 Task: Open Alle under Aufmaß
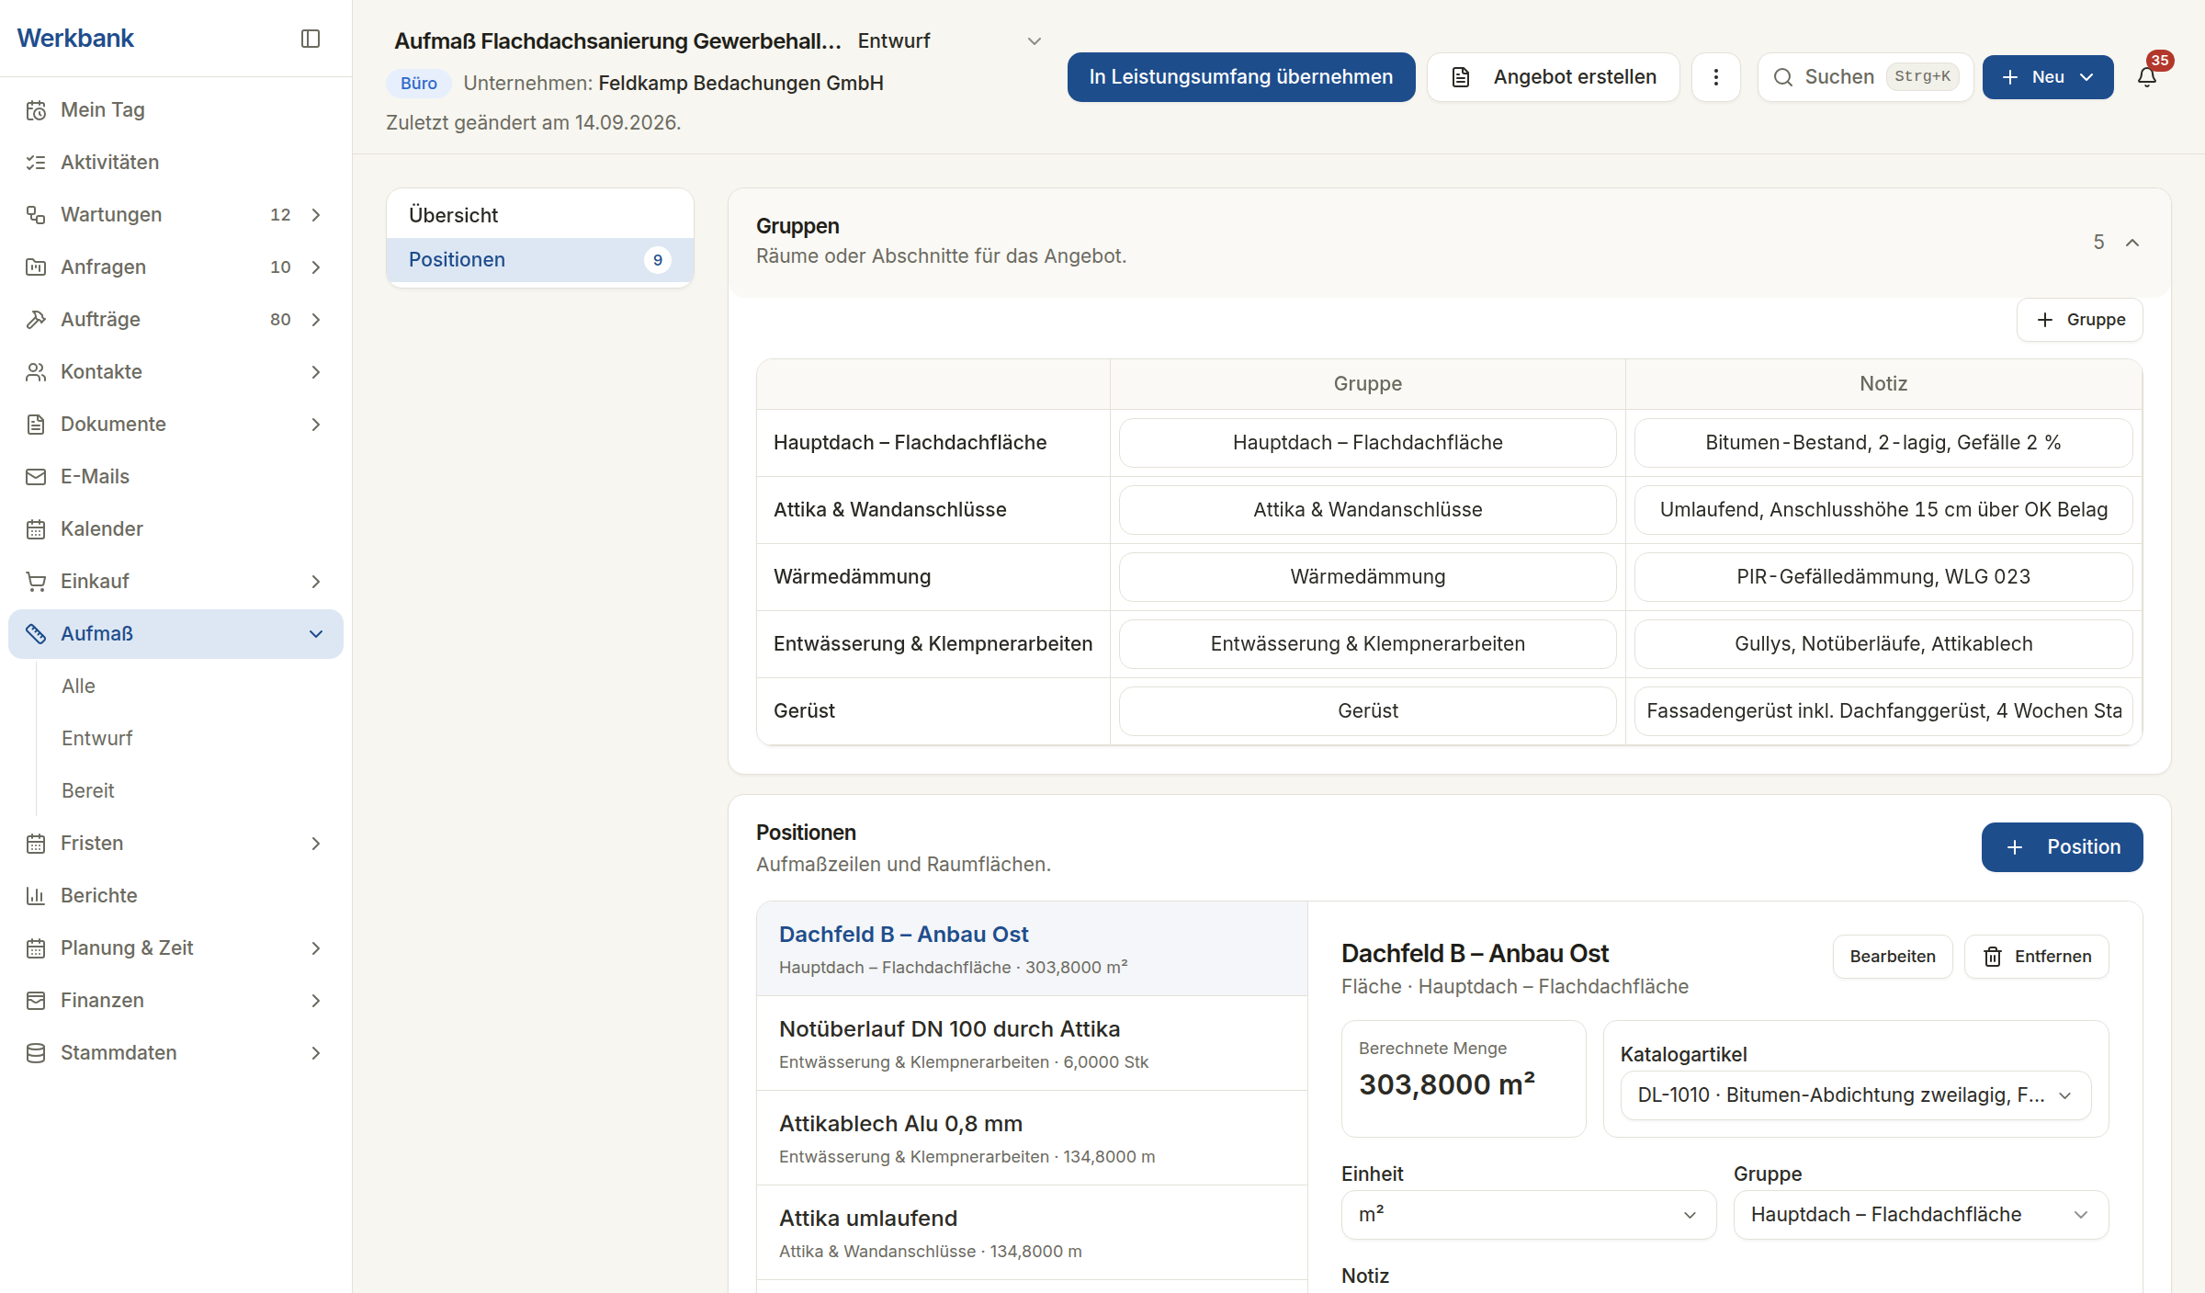point(78,686)
